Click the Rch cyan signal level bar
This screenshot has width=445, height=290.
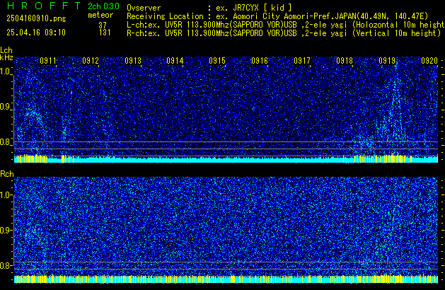[x=226, y=279]
